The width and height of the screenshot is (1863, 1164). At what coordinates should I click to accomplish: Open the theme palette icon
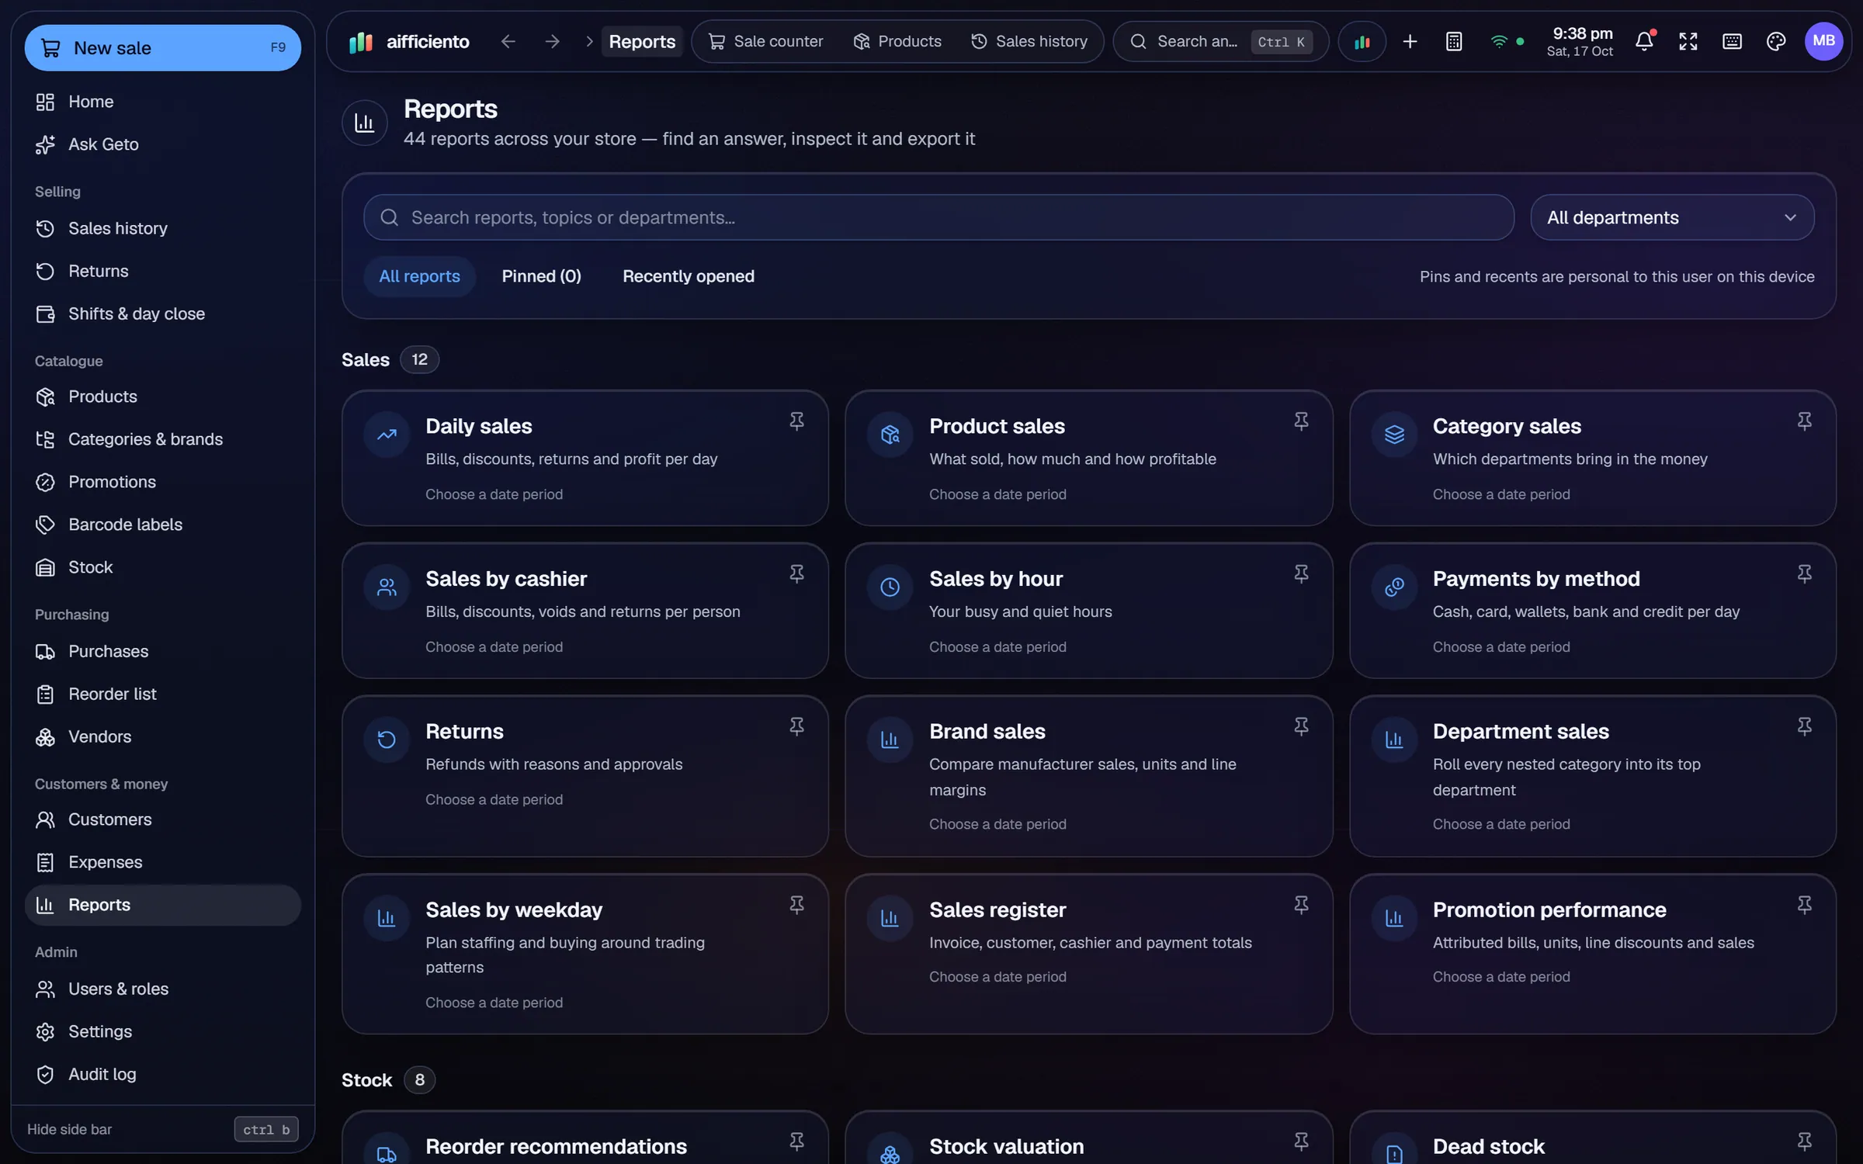pos(1776,41)
